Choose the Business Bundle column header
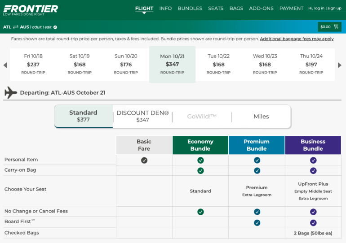The width and height of the screenshot is (346, 243). coord(313,145)
